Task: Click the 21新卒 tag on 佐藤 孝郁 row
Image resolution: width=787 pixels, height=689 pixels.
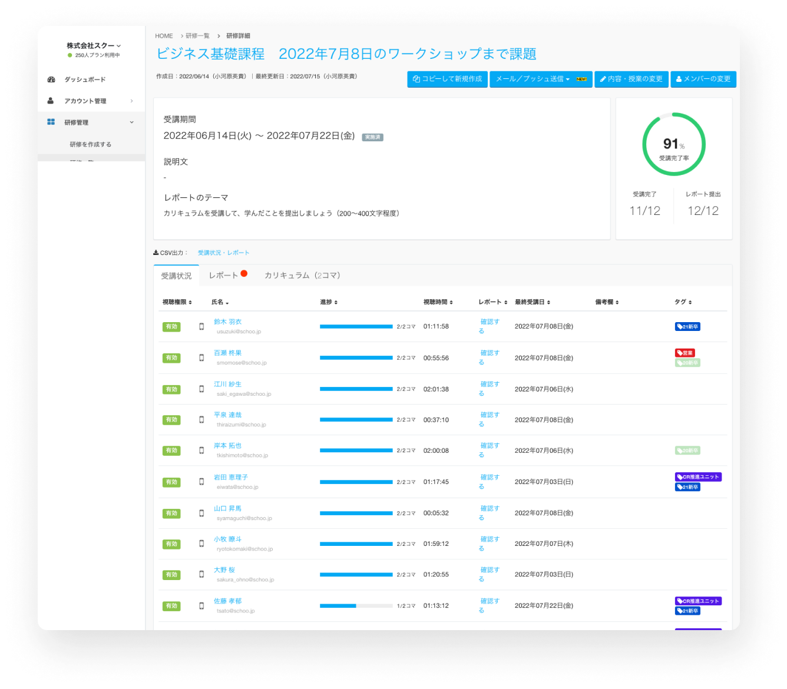Action: (x=687, y=611)
